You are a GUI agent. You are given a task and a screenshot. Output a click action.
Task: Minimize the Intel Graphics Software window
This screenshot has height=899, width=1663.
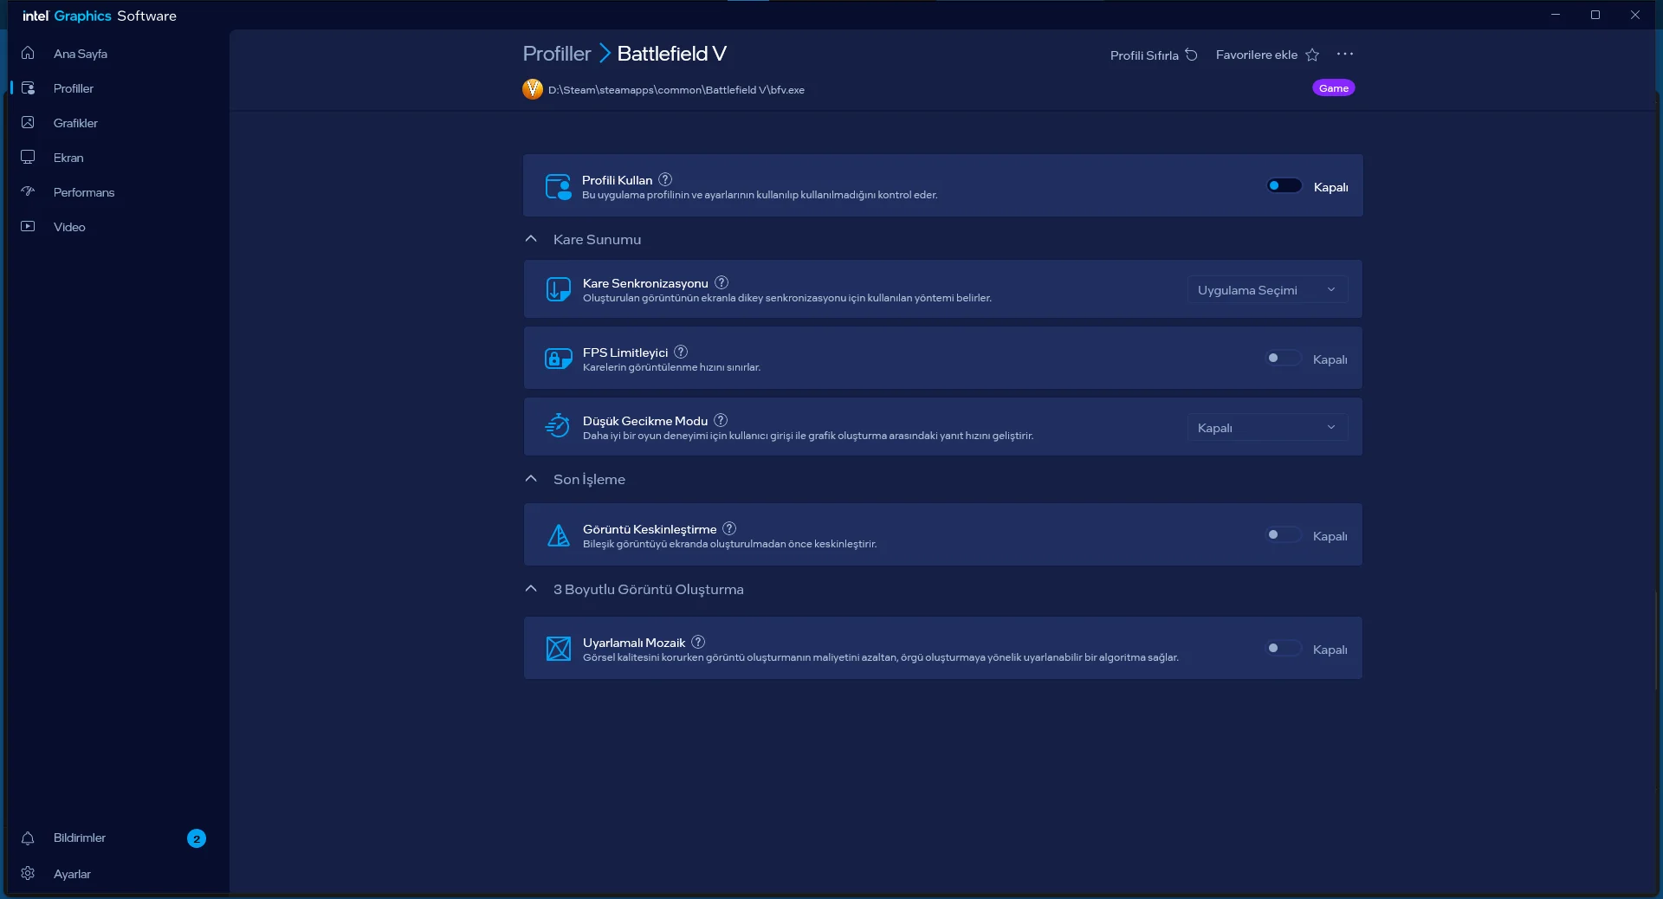click(1556, 15)
